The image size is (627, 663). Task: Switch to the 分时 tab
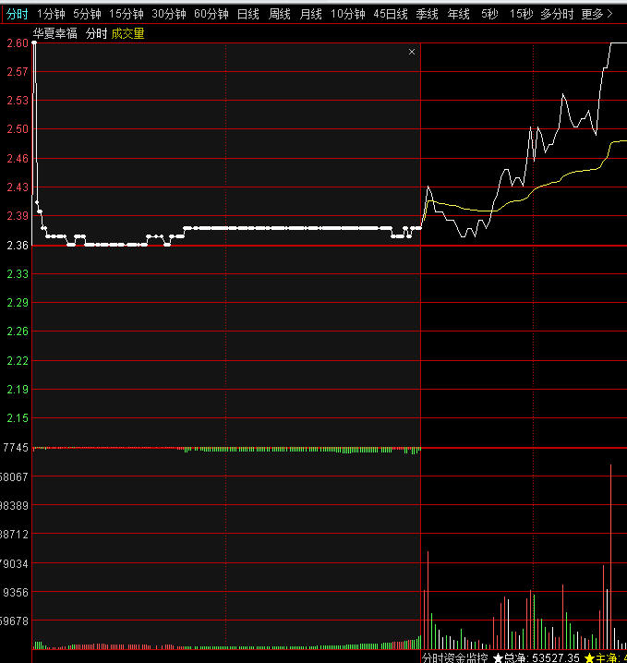(x=17, y=14)
